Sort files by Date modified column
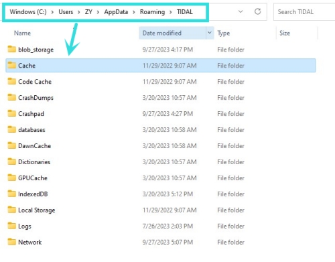 (x=162, y=33)
